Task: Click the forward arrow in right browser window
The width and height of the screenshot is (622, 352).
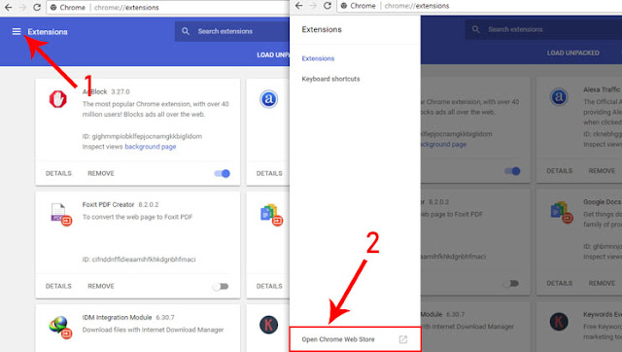Action: pos(313,6)
